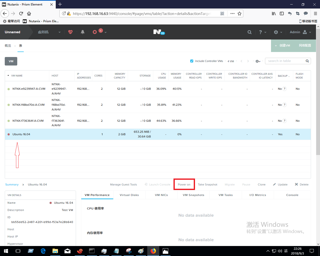The height and width of the screenshot is (256, 320).
Task: Open Firefox hamburger menu
Action: pyautogui.click(x=315, y=13)
